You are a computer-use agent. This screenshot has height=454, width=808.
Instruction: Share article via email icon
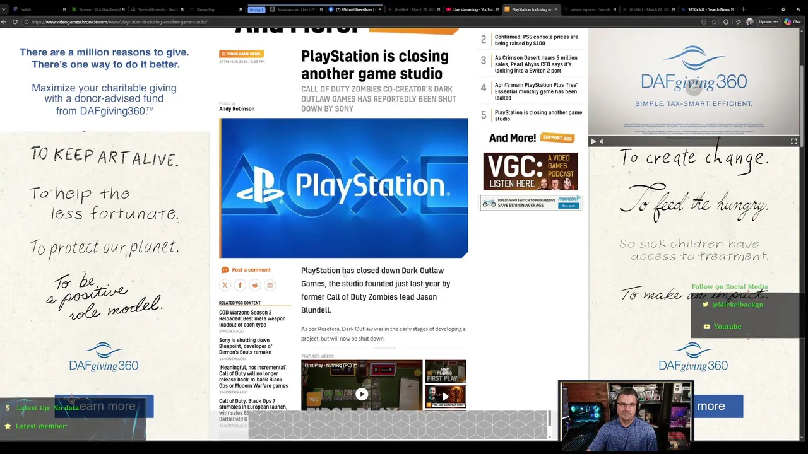[x=270, y=285]
